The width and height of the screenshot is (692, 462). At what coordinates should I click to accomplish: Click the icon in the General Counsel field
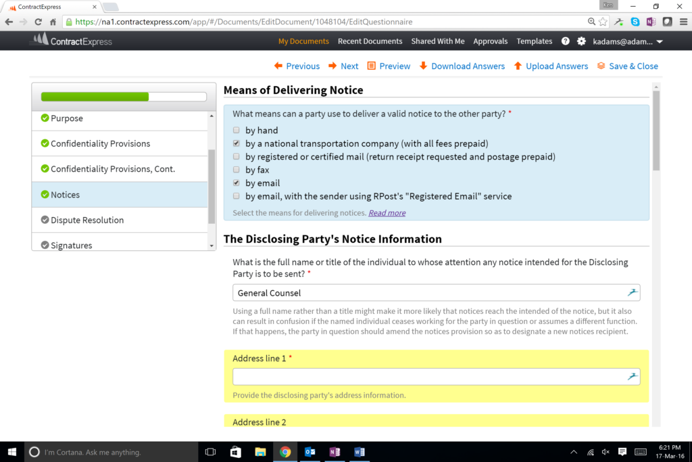tap(632, 292)
